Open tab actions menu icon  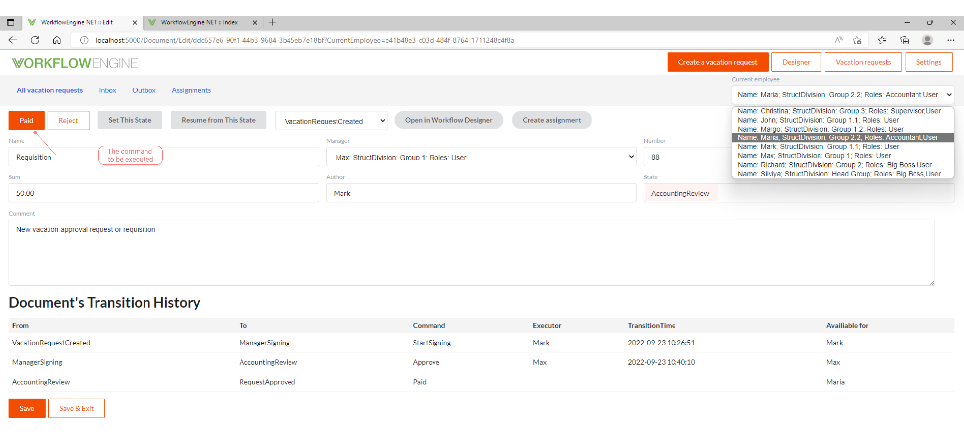coord(11,22)
